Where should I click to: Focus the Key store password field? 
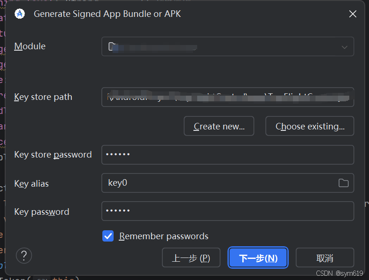coord(228,155)
